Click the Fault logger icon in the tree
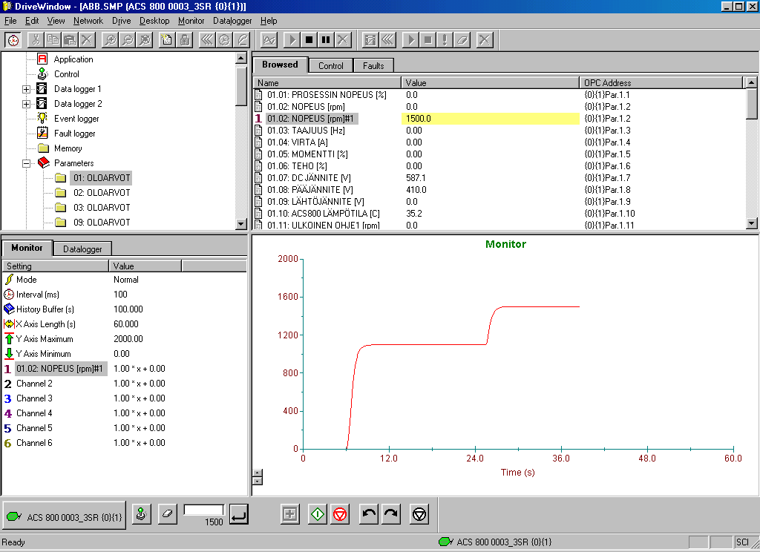Screen dimensions: 760x552 tap(42, 133)
